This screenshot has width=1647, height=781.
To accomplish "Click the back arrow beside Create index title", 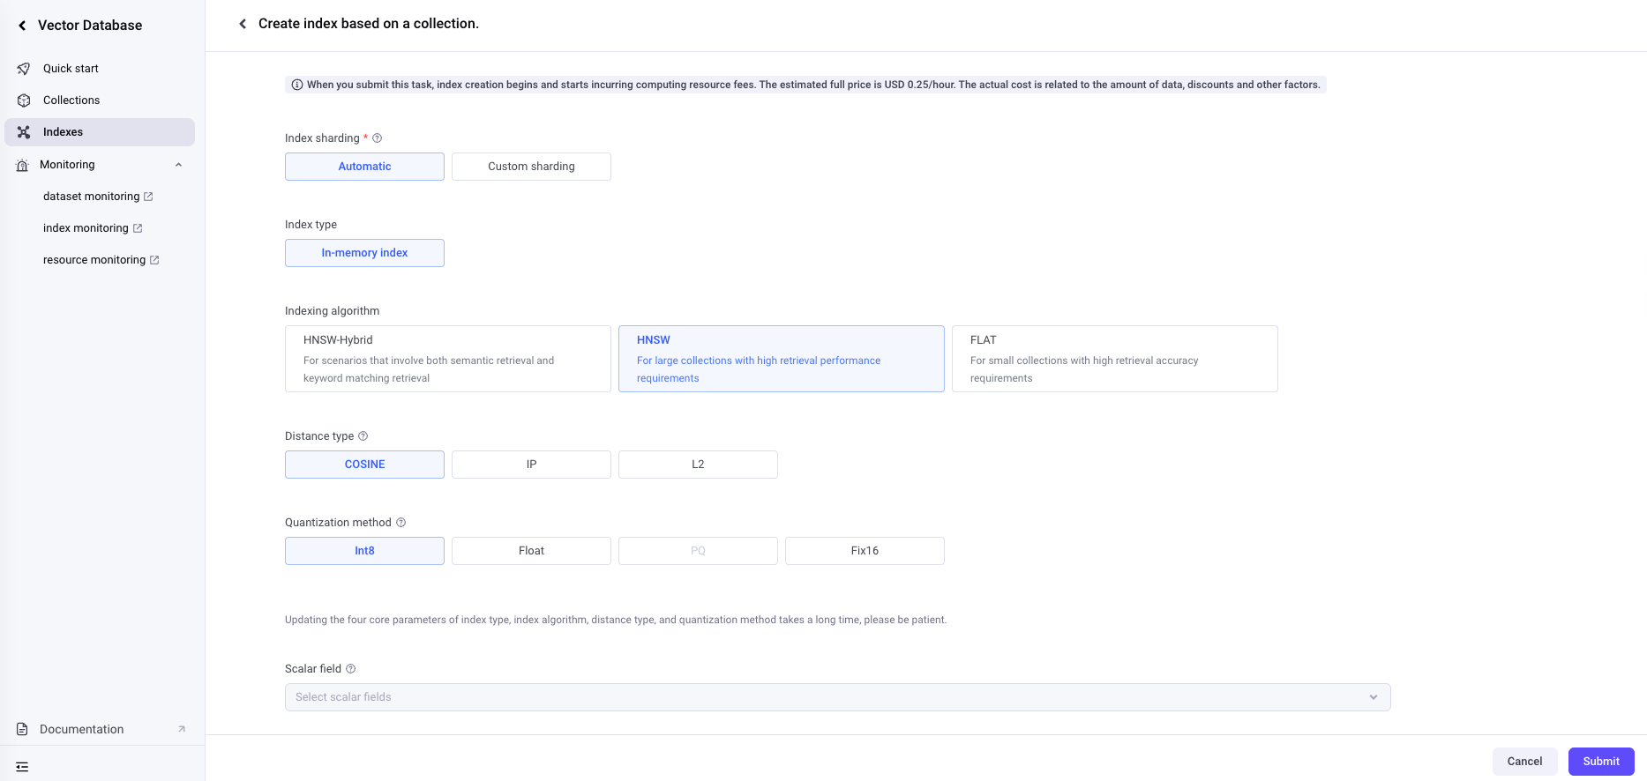I will [x=243, y=24].
